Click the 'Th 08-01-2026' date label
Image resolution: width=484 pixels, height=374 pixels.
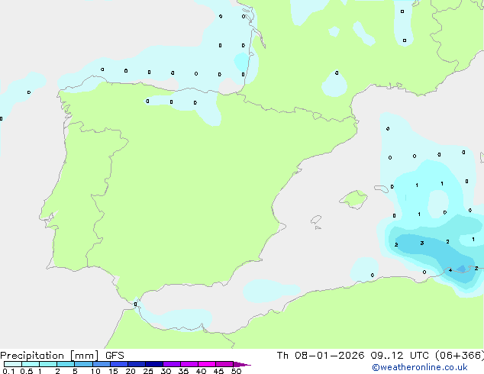(321, 356)
